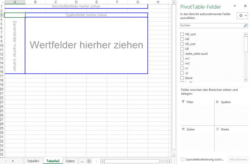
Task: Select column A header
Action: click(x=15, y=2)
